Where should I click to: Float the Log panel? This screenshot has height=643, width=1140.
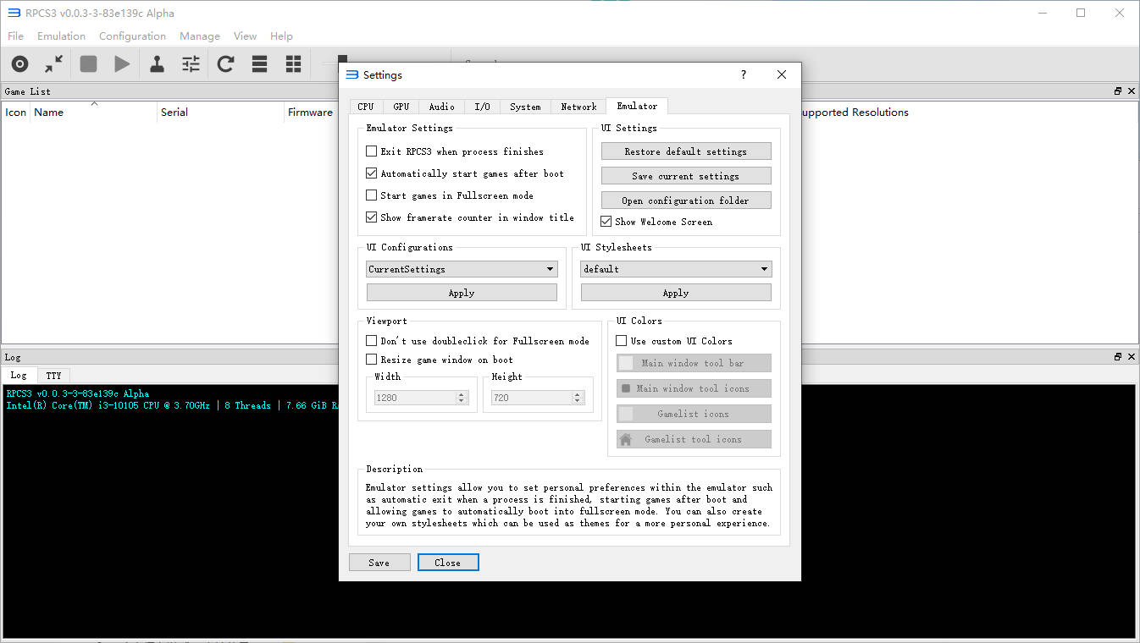coord(1118,357)
